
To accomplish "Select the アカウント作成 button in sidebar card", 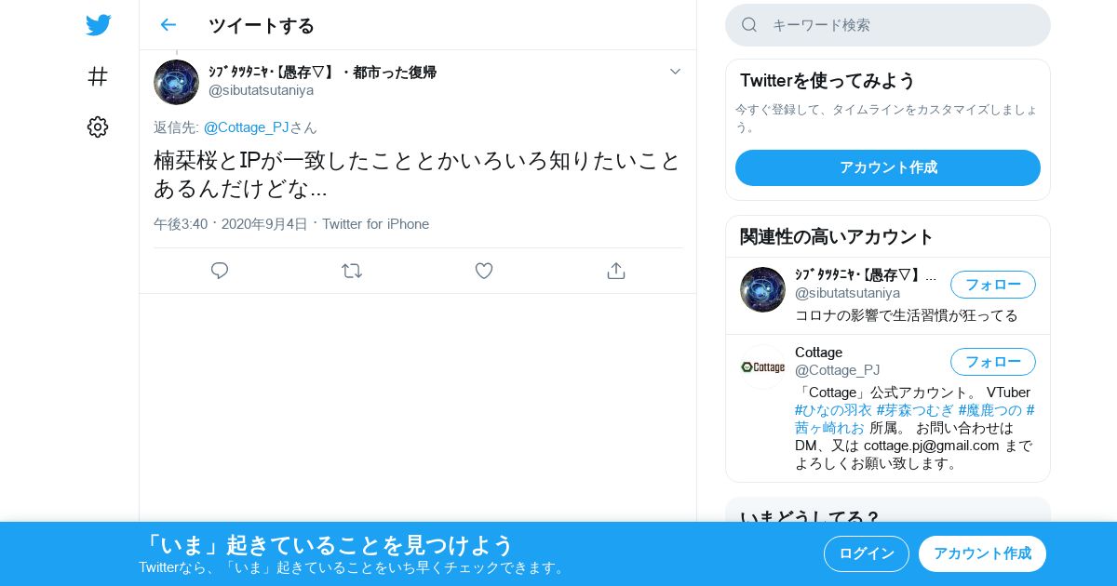I will [888, 167].
